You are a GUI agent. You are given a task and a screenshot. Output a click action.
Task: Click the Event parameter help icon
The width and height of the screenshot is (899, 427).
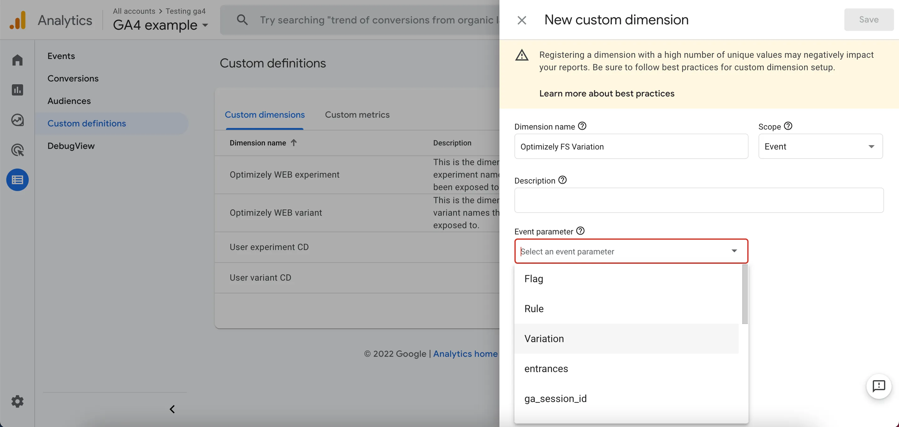pyautogui.click(x=580, y=231)
